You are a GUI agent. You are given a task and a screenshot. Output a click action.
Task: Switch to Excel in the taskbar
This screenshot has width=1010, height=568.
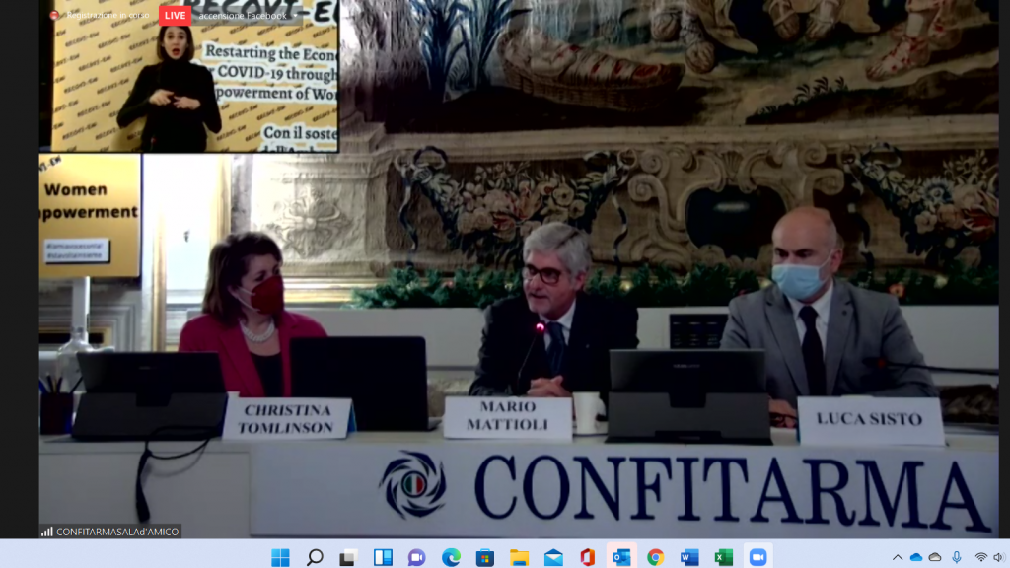723,557
